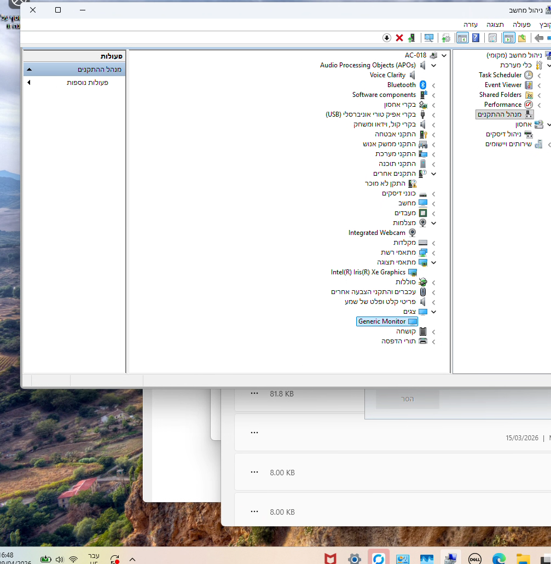This screenshot has width=551, height=564.
Task: Click the Up one level folder icon
Action: (x=522, y=38)
